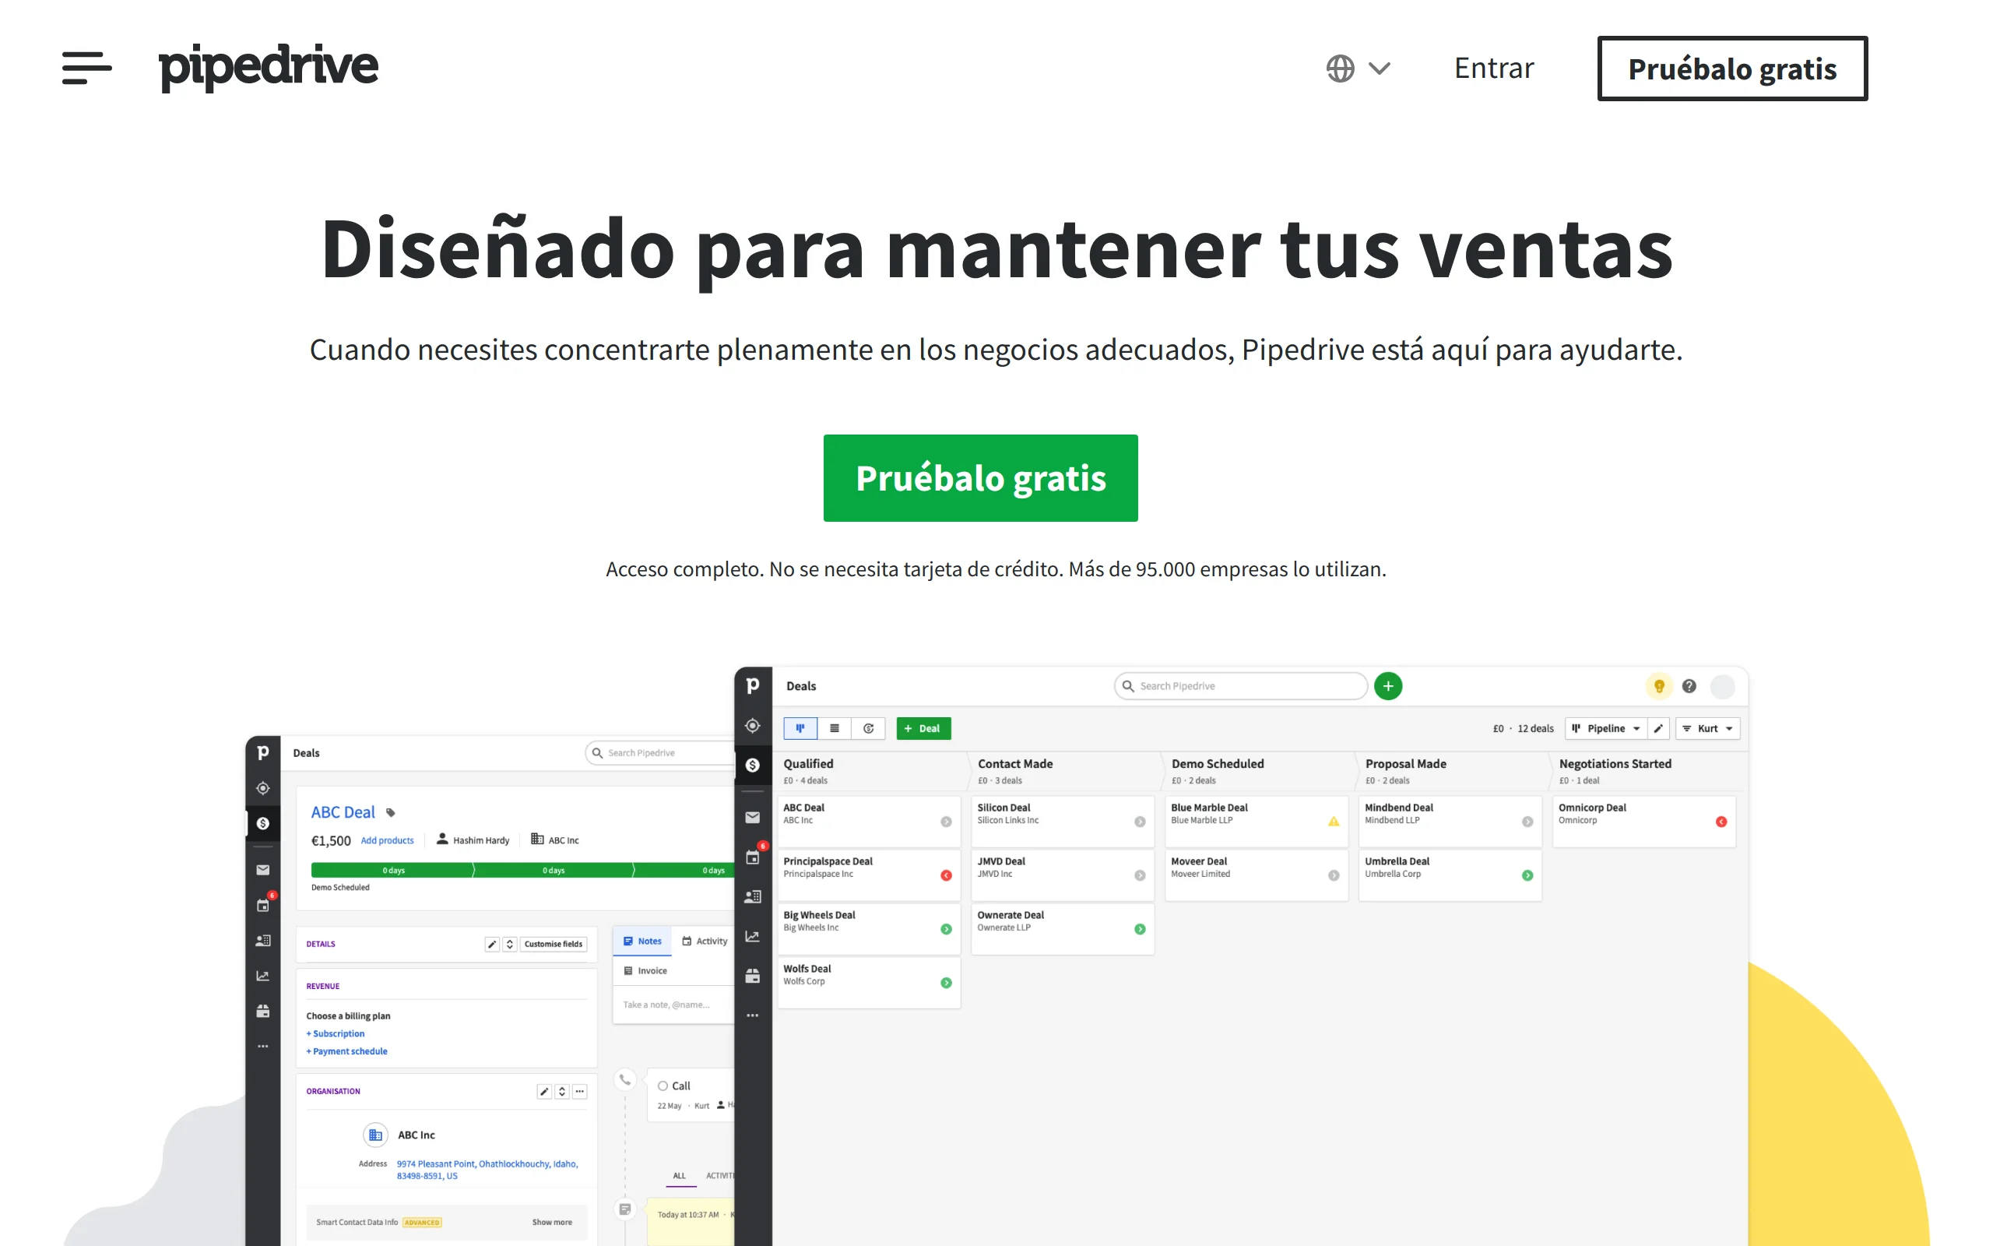
Task: Click the green plus add button
Action: coord(1387,685)
